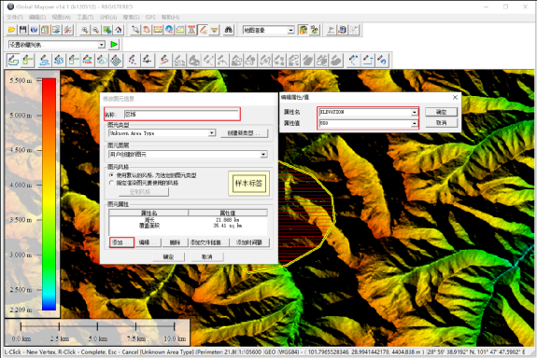The image size is (537, 358).
Task: Click the overlay control center icon
Action: point(57,30)
